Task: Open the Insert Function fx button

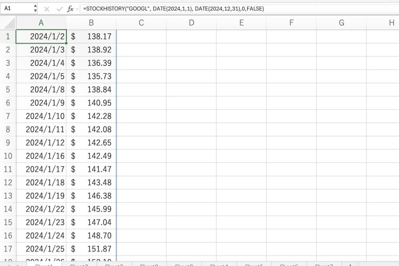Action: click(x=70, y=9)
